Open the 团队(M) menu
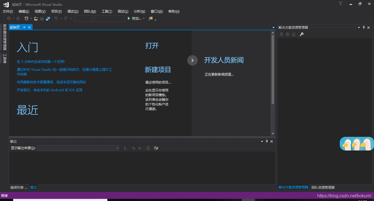 point(90,11)
